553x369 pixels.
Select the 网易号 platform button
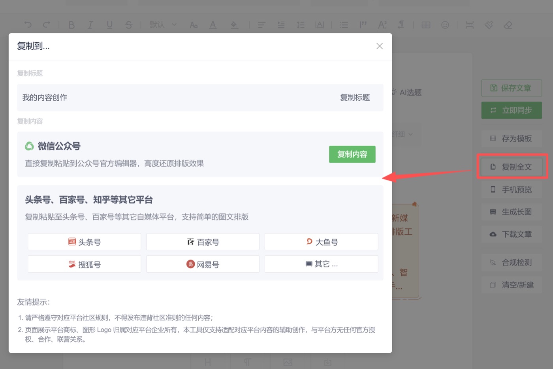(x=203, y=264)
